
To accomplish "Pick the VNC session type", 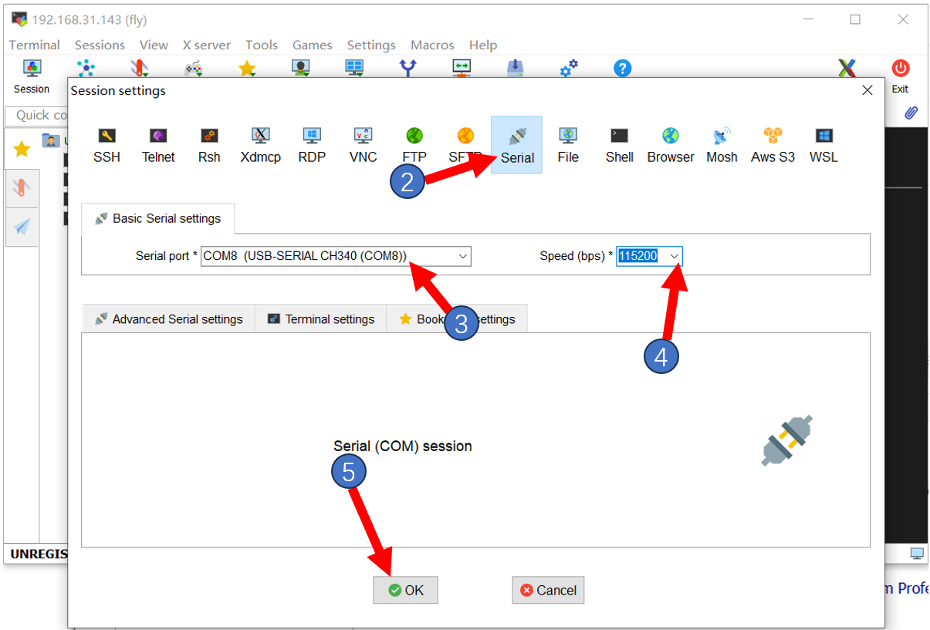I will coord(363,145).
